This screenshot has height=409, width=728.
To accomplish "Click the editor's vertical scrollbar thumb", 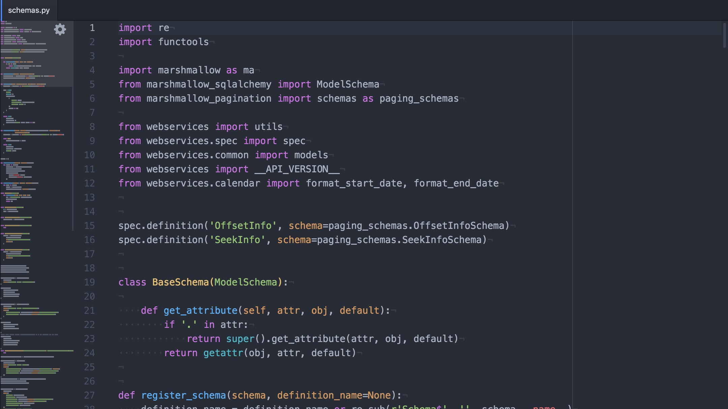I will [x=724, y=35].
